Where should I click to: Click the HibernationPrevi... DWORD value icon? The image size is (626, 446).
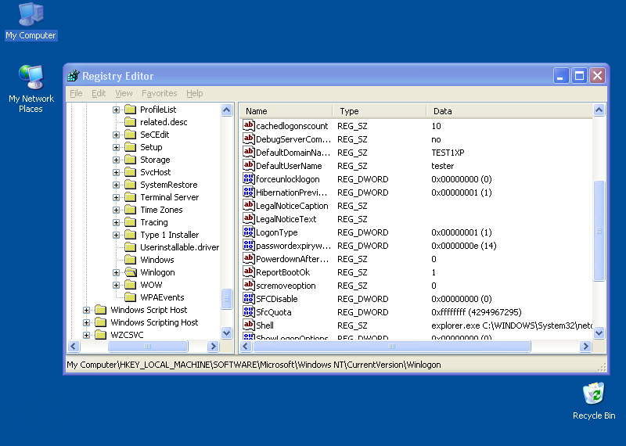(249, 192)
